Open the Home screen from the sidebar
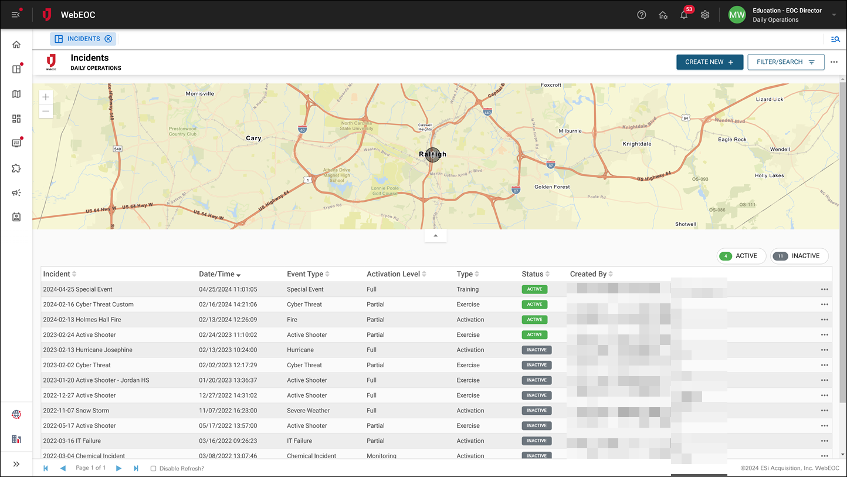Screen dimensions: 847x477 [x=16, y=44]
